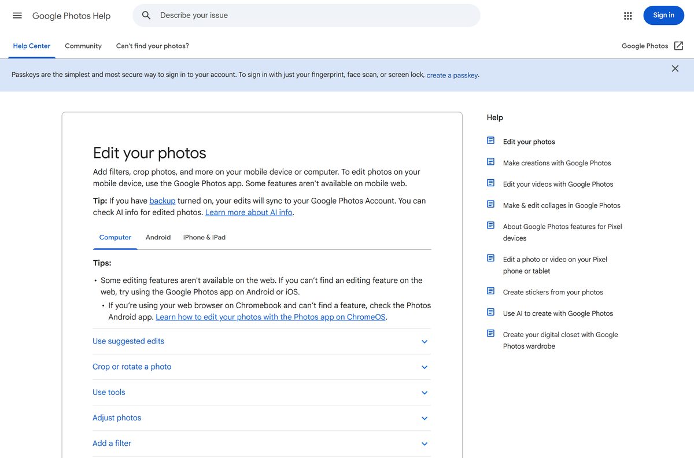Open Edit a photo or video on Pixel article
This screenshot has width=694, height=458.
point(555,265)
